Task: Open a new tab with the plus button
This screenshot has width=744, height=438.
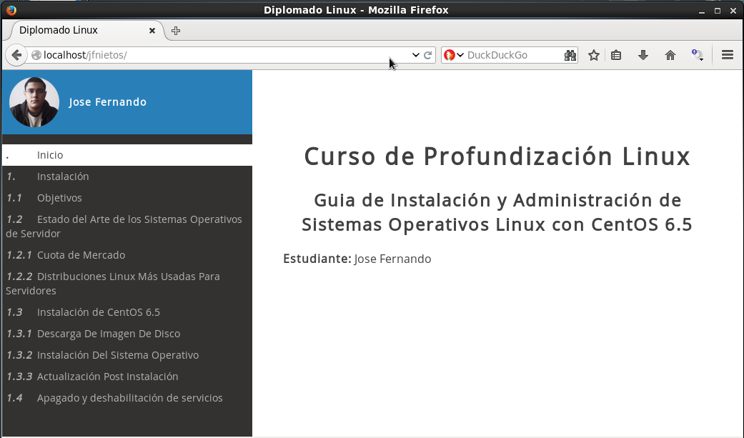Action: pyautogui.click(x=176, y=31)
